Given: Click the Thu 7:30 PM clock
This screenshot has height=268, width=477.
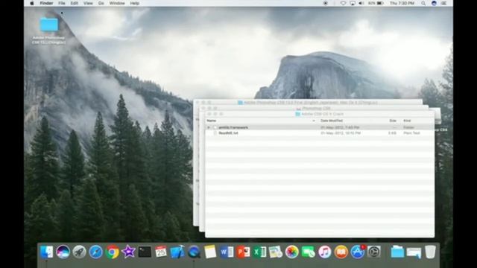Looking at the screenshot, I should (x=402, y=3).
